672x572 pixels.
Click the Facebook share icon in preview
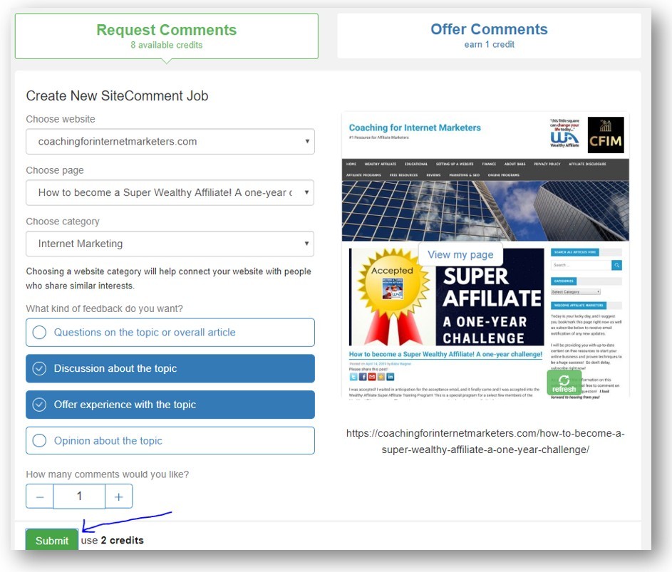363,377
